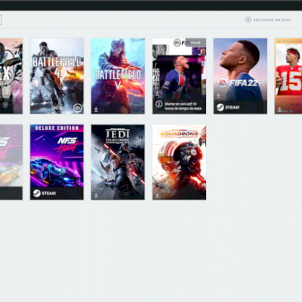302x302 pixels.
Task: Click the EA Sports logo on the FIFA 22 cover
Action: 223,83
